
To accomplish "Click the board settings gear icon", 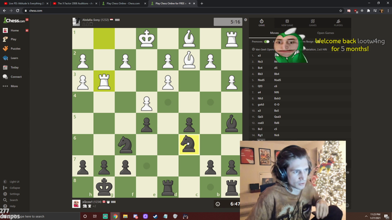I will pyautogui.click(x=246, y=20).
